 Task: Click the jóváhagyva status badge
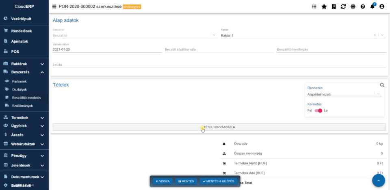coord(132,7)
